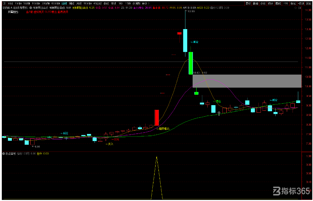This screenshot has width=313, height=201.
Task: Click the MA30: 9.23 readout
Action: click(203, 8)
